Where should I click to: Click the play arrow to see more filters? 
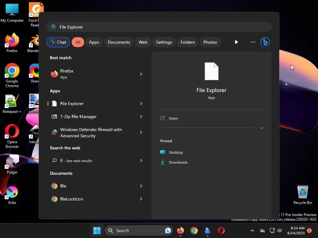click(x=236, y=42)
